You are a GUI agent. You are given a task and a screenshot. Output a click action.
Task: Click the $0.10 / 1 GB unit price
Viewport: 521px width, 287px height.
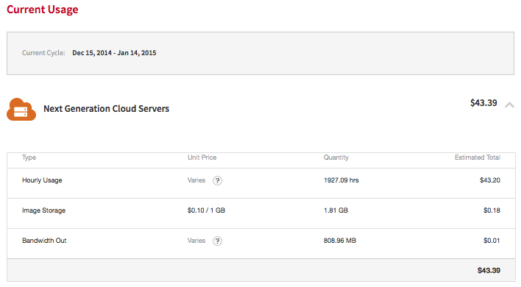(206, 210)
